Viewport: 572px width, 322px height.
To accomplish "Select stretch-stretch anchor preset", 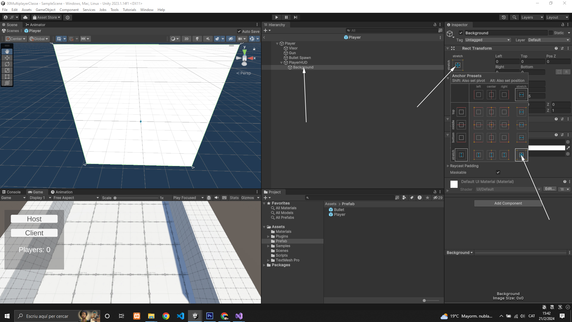I will click(x=521, y=155).
